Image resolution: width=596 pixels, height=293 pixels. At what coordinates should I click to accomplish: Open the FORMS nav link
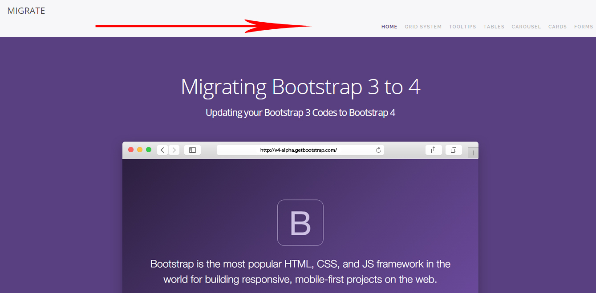584,27
